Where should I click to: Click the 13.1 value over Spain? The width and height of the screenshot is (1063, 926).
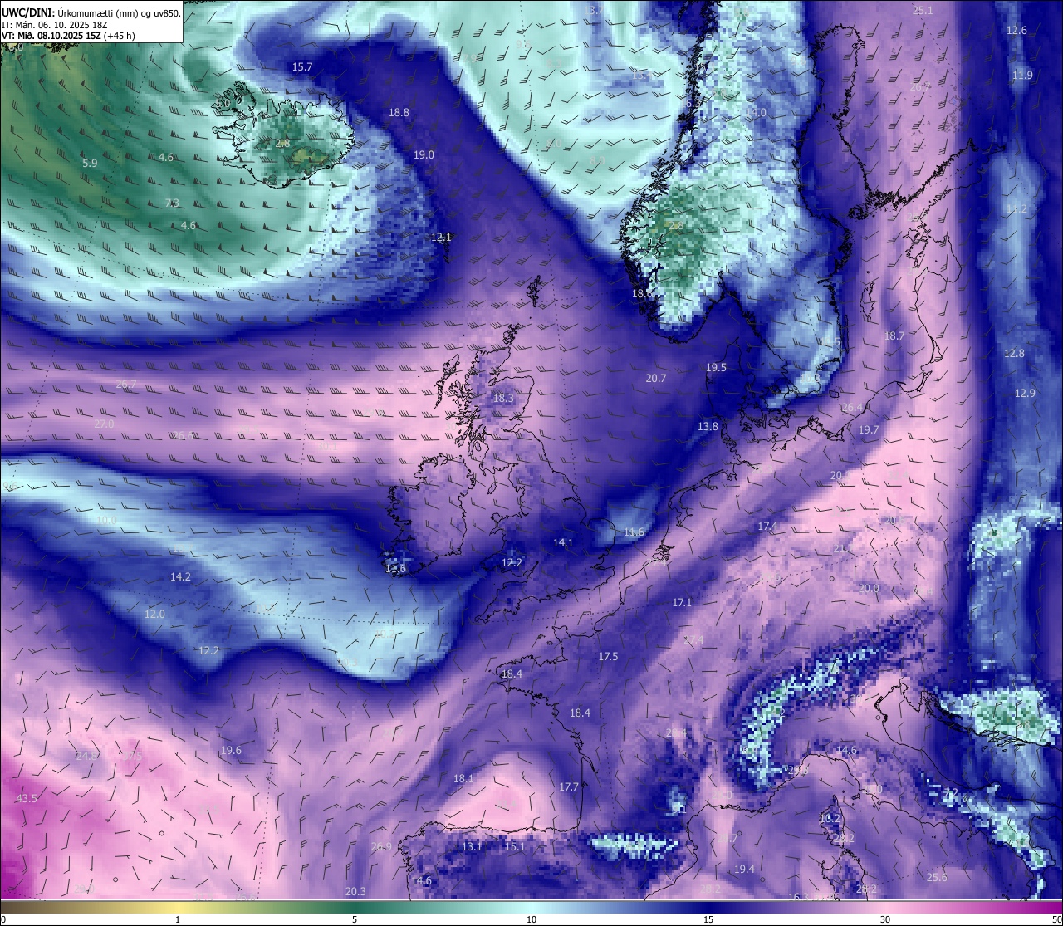coord(472,847)
